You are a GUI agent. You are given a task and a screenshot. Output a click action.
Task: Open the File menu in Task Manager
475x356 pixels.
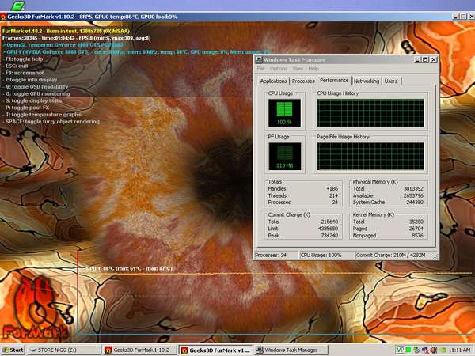(x=260, y=69)
